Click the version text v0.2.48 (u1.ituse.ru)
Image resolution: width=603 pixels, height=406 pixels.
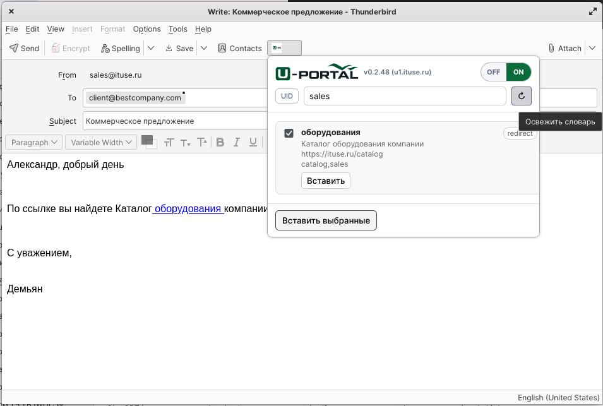pyautogui.click(x=397, y=72)
